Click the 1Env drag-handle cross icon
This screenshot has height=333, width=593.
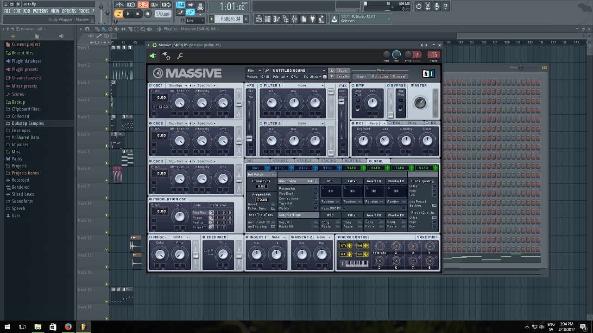[267, 168]
